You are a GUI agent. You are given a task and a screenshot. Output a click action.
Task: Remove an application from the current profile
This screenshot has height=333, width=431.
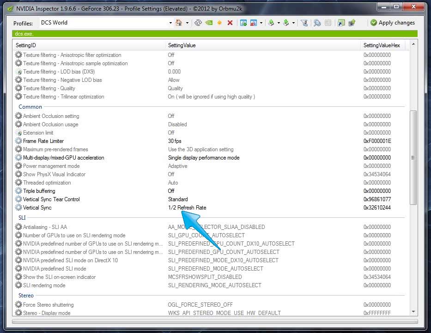tap(254, 23)
